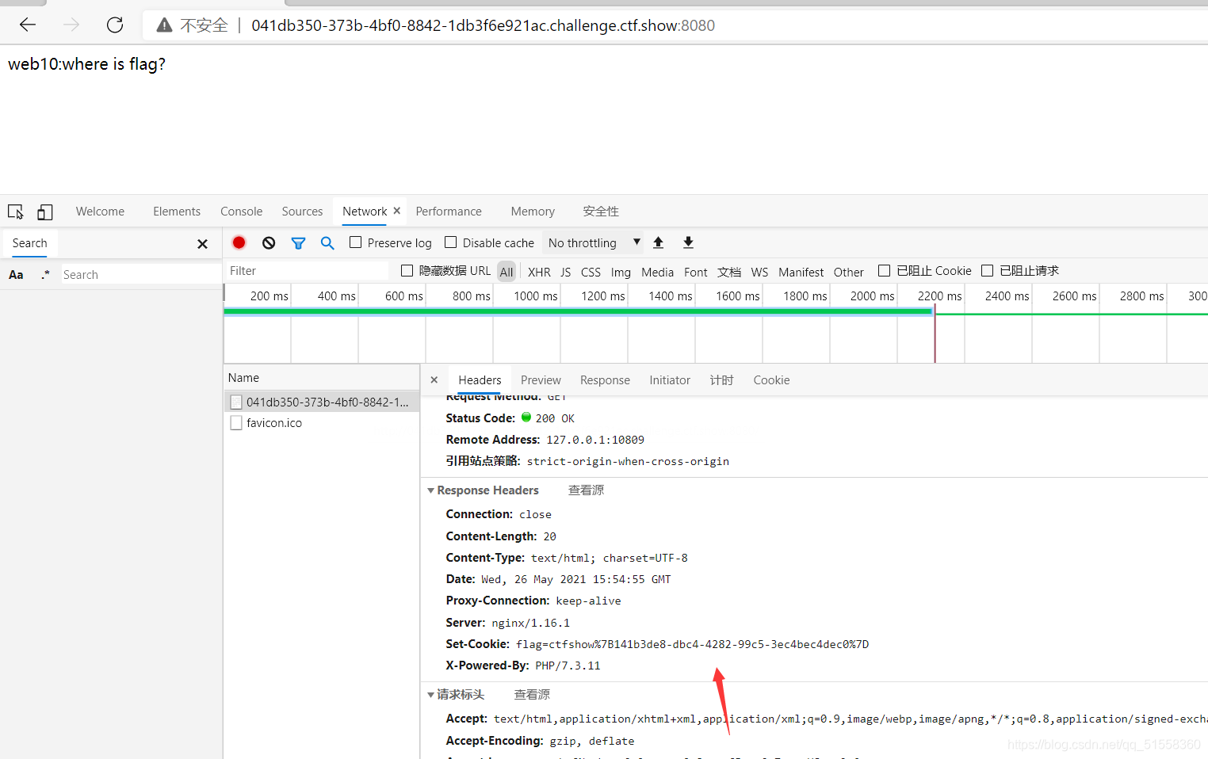Screen dimensions: 1208x759
Task: Select the 041db350-373b-4bf0-8842 request row
Action: (x=321, y=402)
